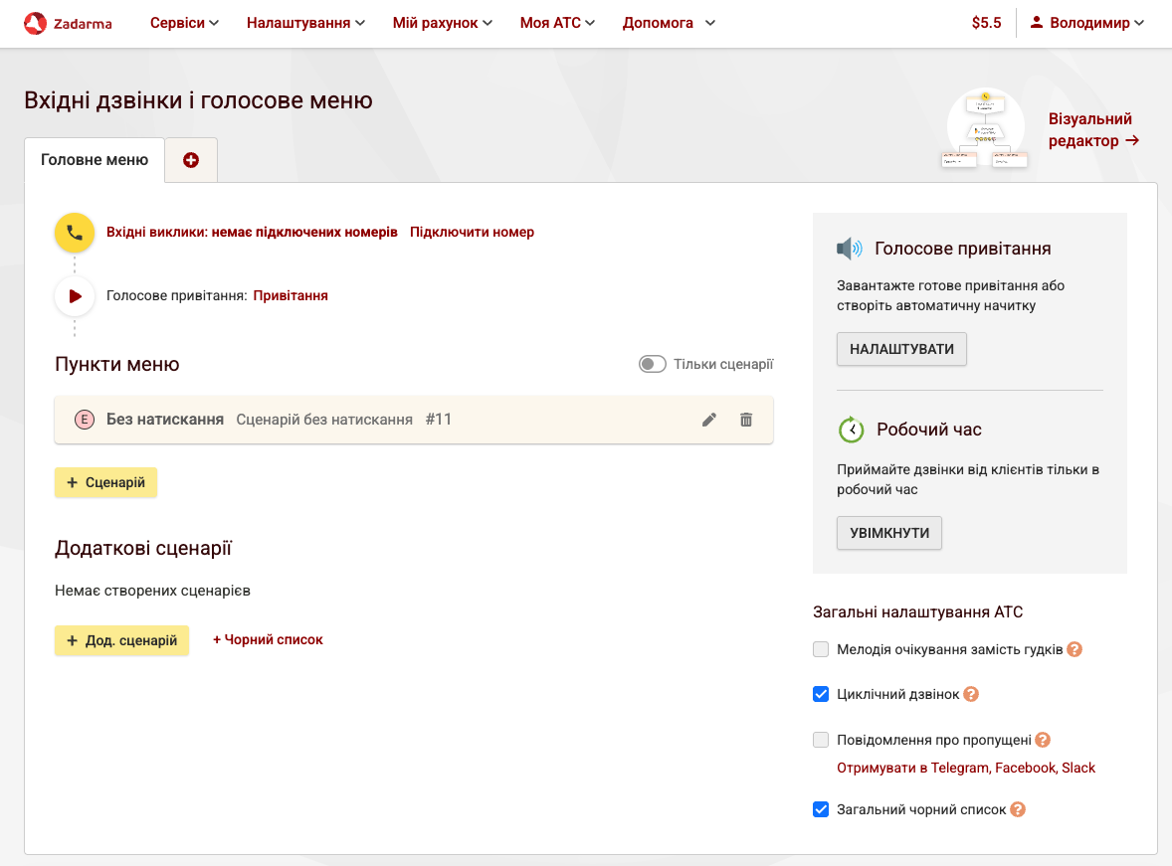Open help for 'Мелодія очікування' question icon
The image size is (1172, 866).
[x=1074, y=649]
